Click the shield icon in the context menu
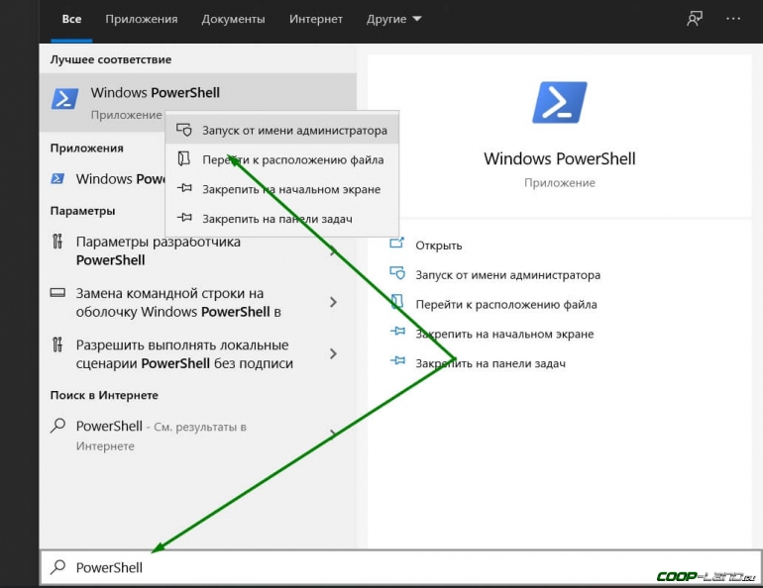This screenshot has height=588, width=763. 183,130
